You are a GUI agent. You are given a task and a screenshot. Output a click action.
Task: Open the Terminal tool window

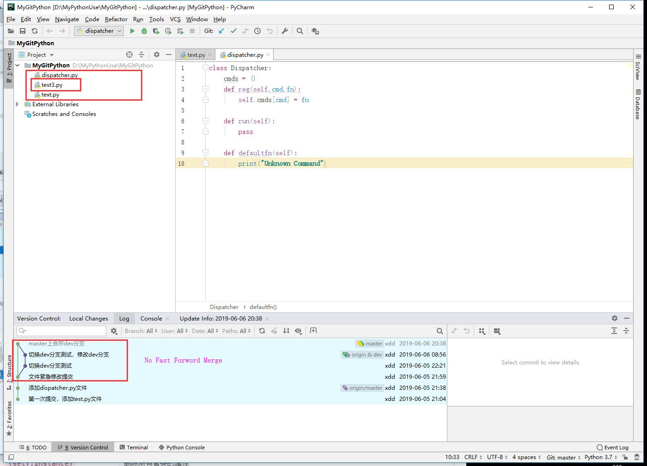[x=134, y=447]
